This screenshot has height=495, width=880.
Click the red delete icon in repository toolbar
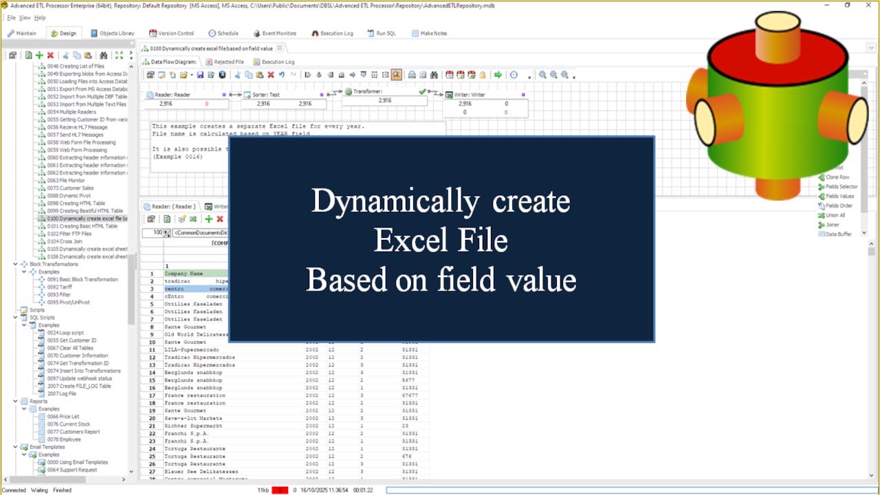tap(50, 55)
